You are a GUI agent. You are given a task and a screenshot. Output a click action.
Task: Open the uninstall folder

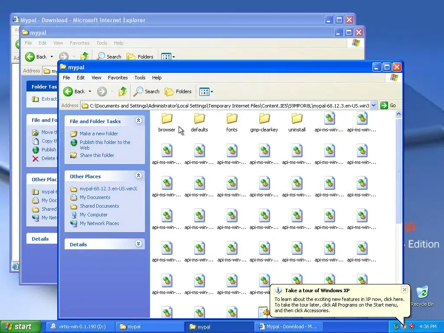pyautogui.click(x=297, y=122)
